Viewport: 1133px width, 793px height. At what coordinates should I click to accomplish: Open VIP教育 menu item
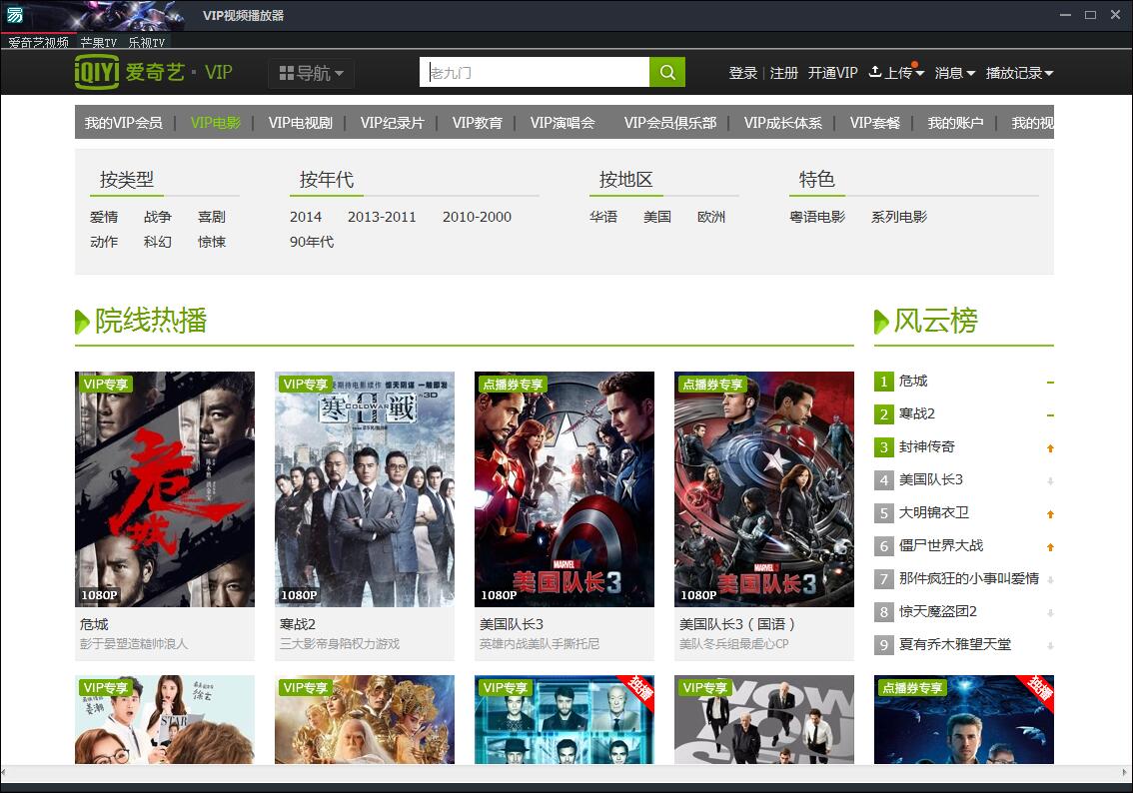click(477, 123)
